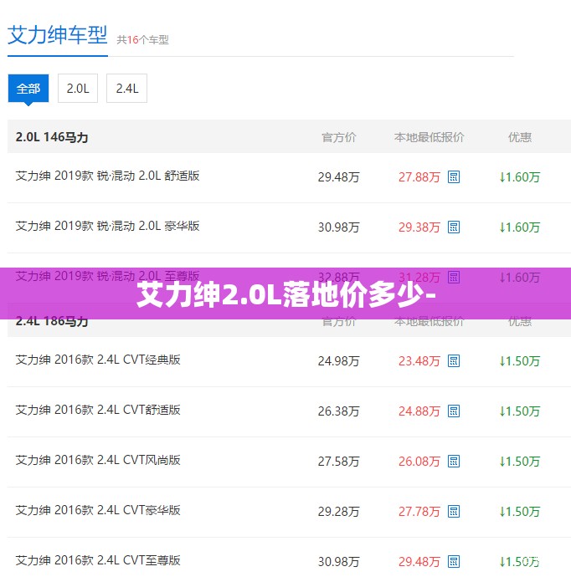Viewport: 571px width, 587px height.
Task: Open 艾力绅 2016款 2.4L CVT风尚版 link
Action: tap(98, 460)
